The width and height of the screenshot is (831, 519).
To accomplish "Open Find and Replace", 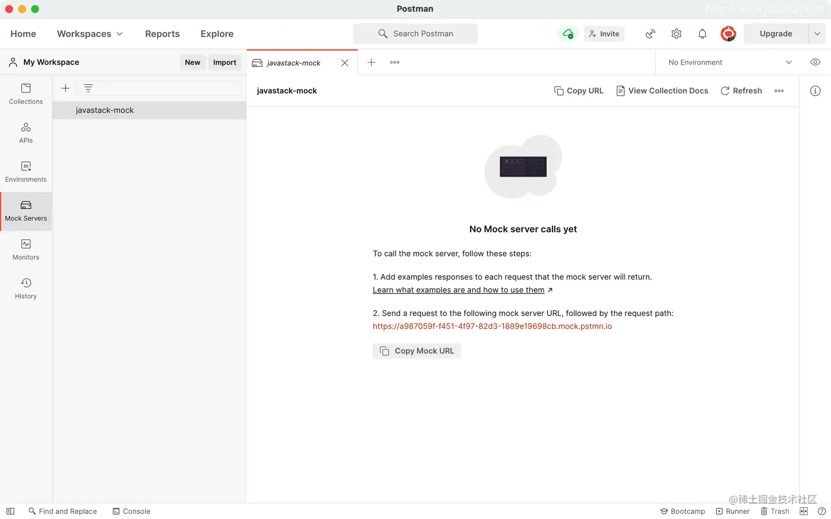I will click(x=63, y=511).
